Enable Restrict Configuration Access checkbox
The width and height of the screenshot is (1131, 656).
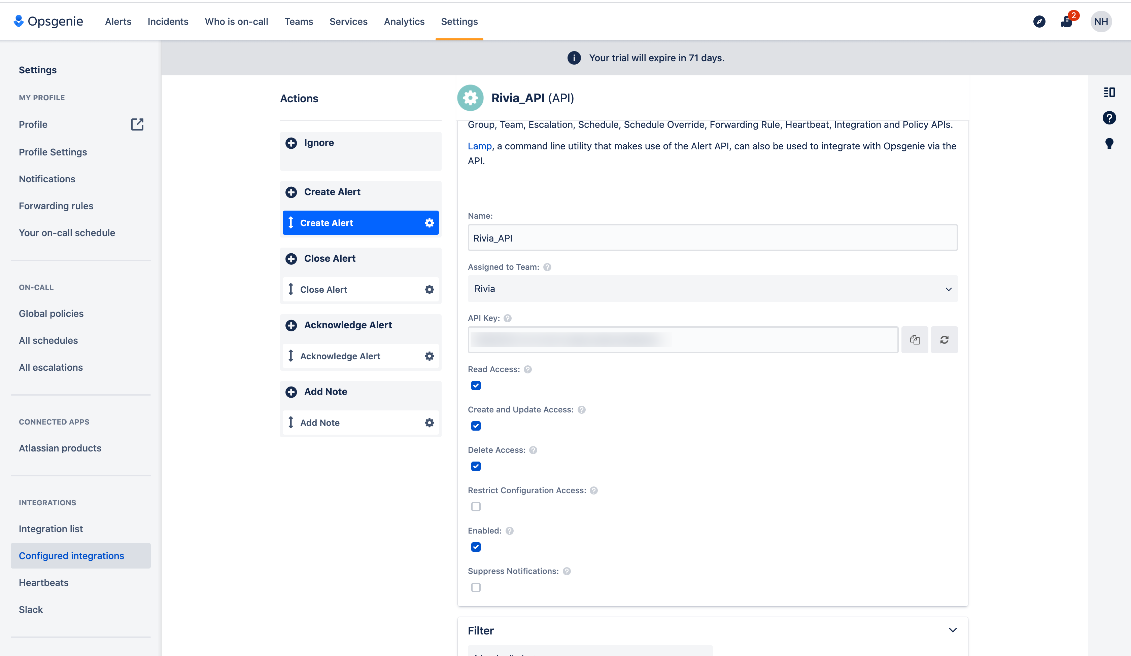pyautogui.click(x=476, y=507)
